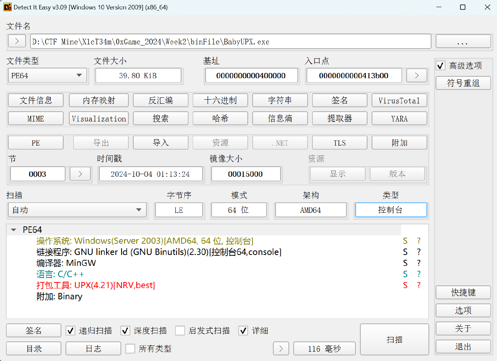The image size is (497, 361).
Task: Open the 十六进制 hex viewer
Action: [x=220, y=100]
